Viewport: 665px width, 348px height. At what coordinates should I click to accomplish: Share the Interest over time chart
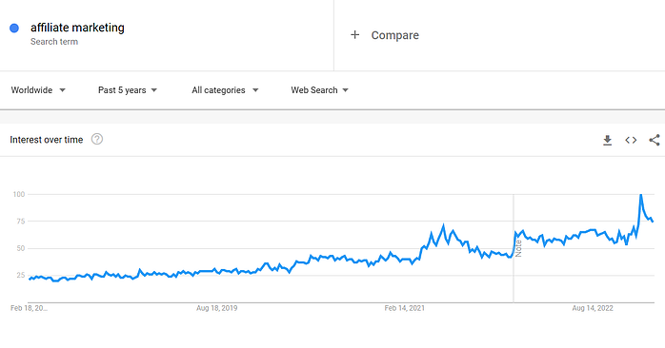pyautogui.click(x=655, y=140)
